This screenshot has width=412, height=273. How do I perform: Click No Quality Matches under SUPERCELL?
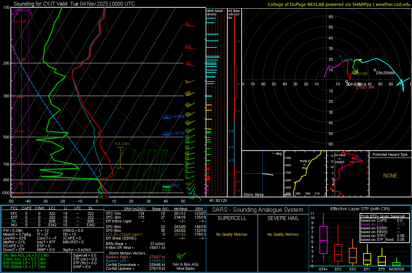pyautogui.click(x=231, y=234)
